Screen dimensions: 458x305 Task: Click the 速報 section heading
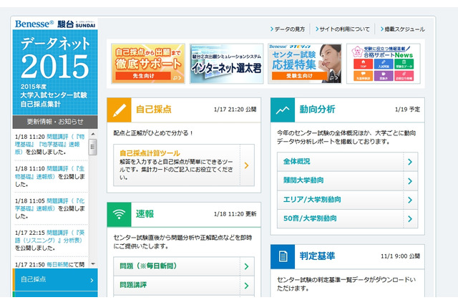point(145,214)
